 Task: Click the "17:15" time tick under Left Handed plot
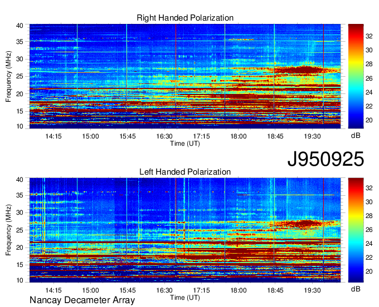click(201, 290)
